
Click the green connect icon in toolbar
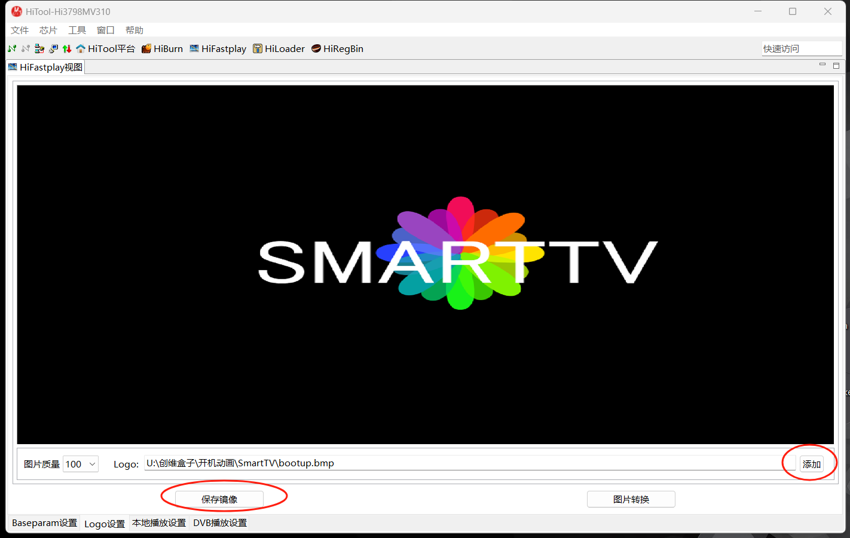pyautogui.click(x=12, y=48)
